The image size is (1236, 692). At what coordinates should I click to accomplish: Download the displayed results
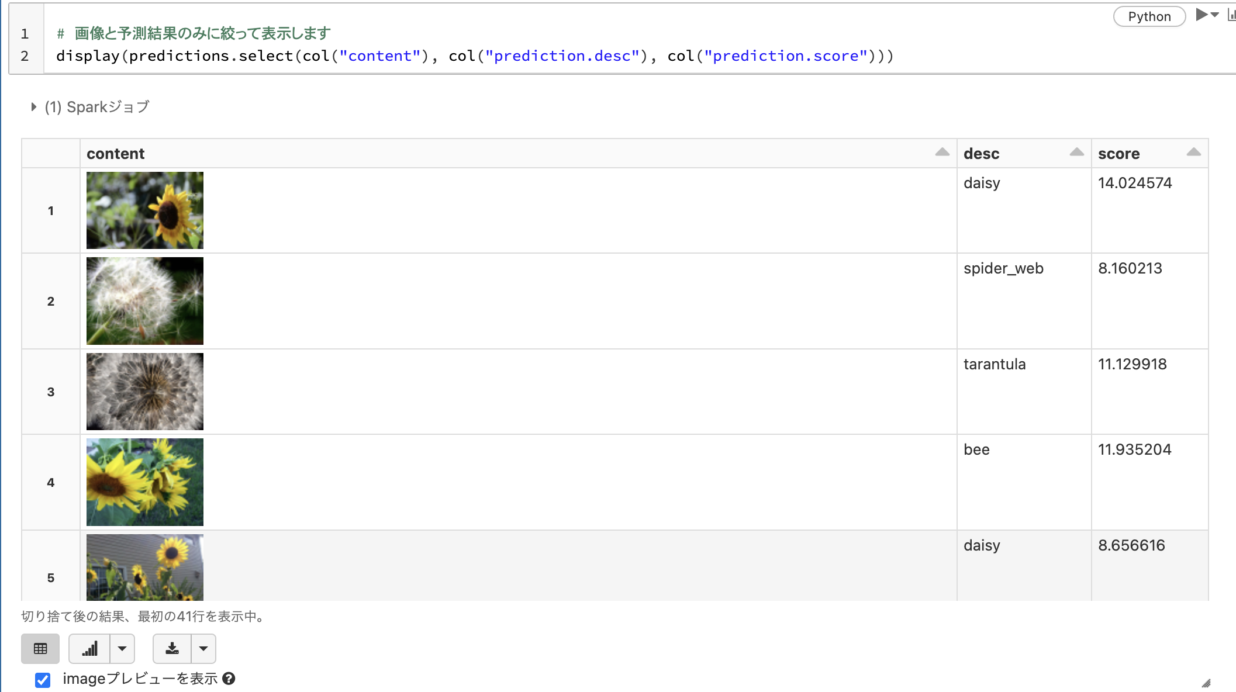(x=172, y=649)
